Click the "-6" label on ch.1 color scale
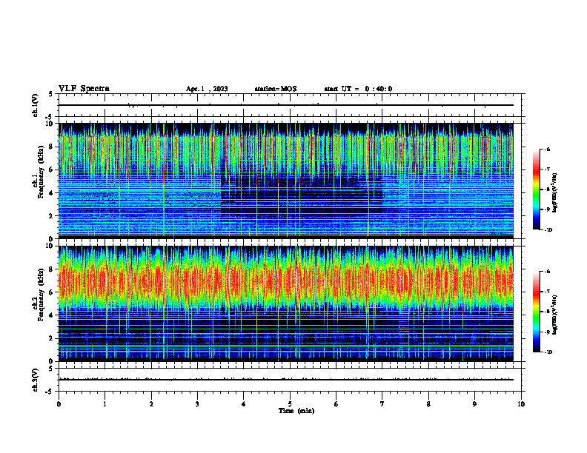The image size is (587, 453). click(547, 149)
